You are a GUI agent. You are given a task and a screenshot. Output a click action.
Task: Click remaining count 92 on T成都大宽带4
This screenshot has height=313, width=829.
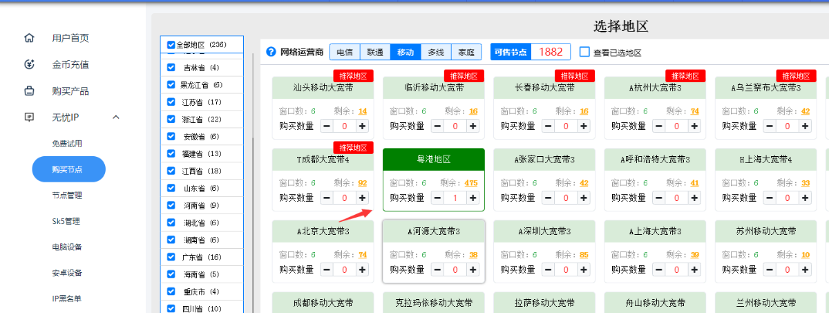click(363, 183)
